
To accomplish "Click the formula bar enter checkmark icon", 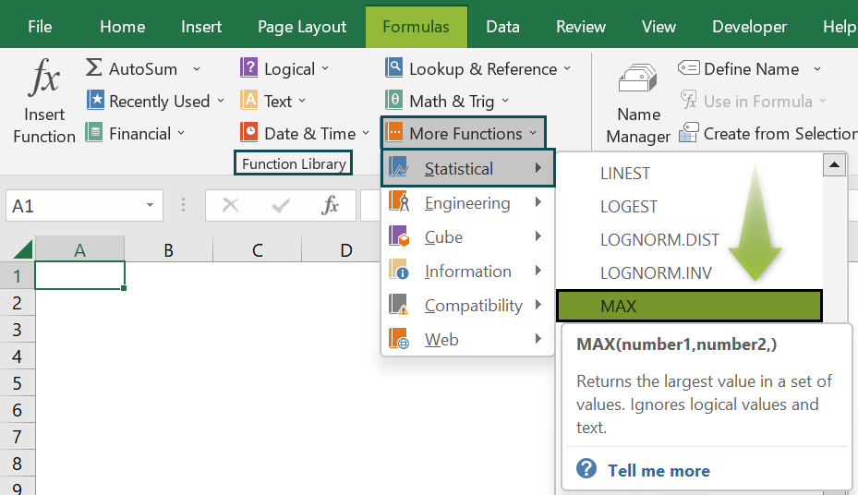I will 281,206.
